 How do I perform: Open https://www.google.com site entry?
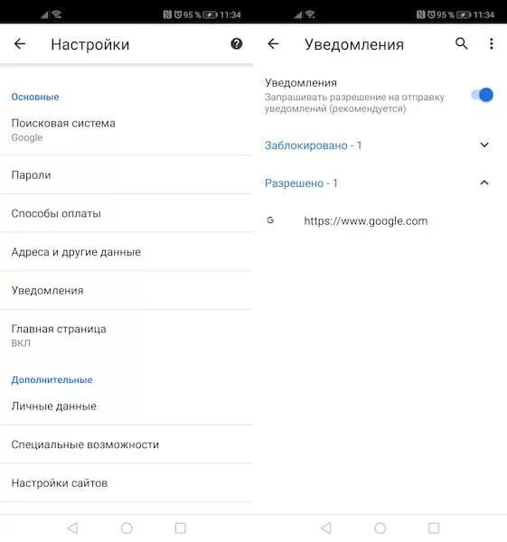point(380,220)
